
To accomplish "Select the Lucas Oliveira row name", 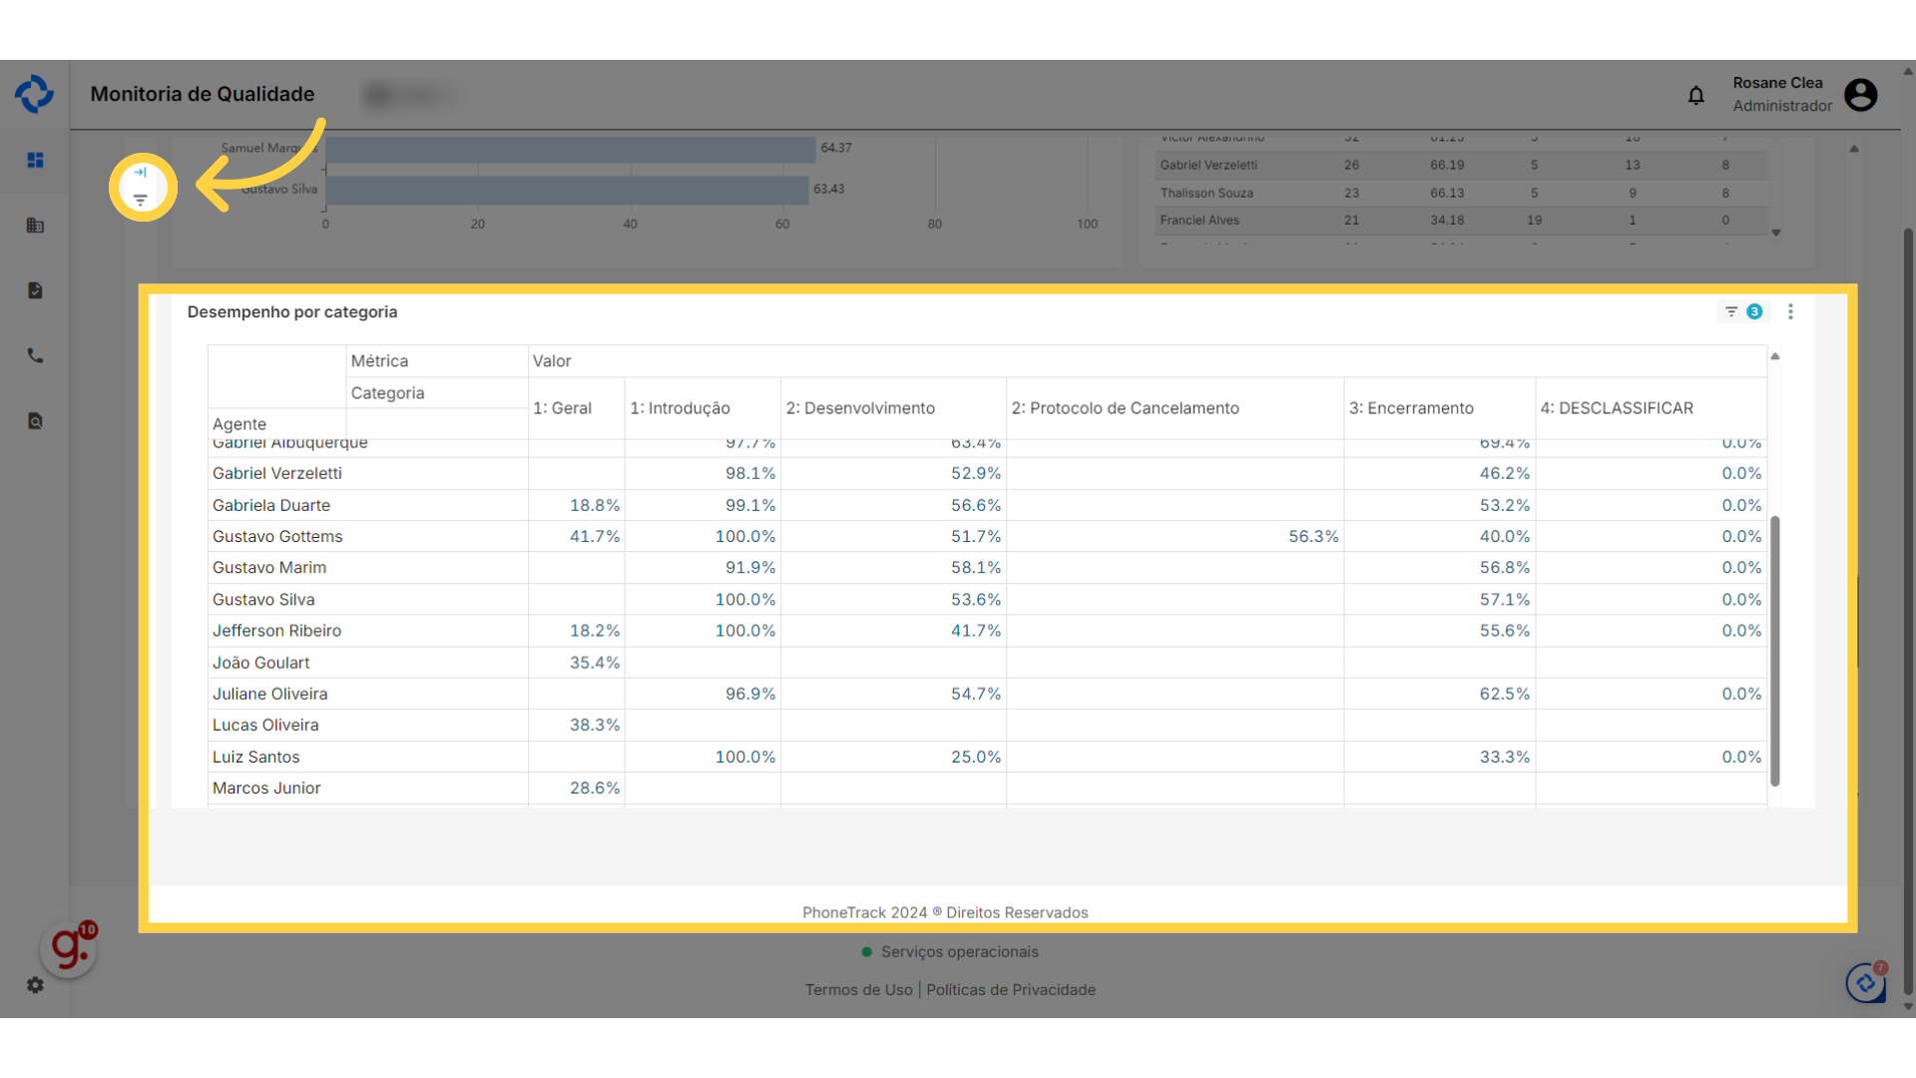I will [265, 725].
